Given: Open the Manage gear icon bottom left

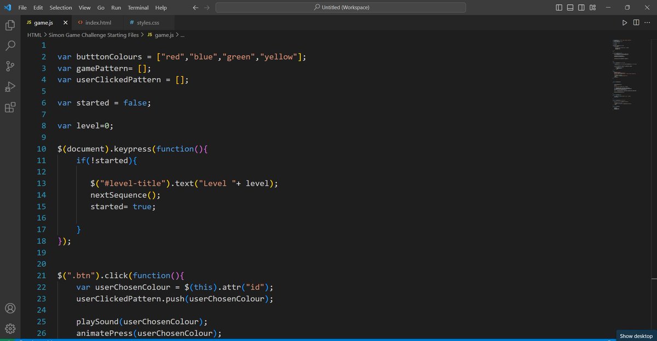Looking at the screenshot, I should 10,328.
